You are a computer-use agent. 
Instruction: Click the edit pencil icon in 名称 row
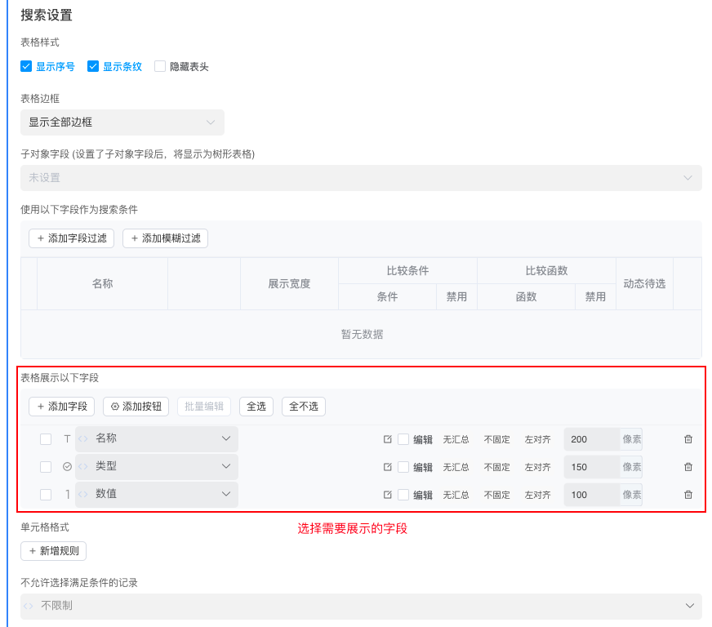pyautogui.click(x=388, y=439)
